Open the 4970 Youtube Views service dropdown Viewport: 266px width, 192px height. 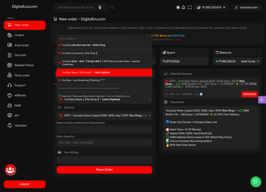104,116
